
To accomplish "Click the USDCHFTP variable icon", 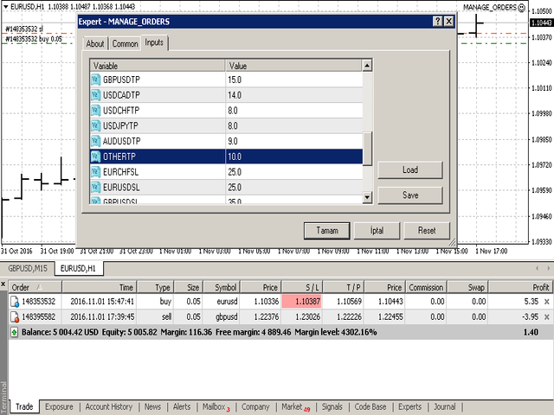I will (95, 111).
